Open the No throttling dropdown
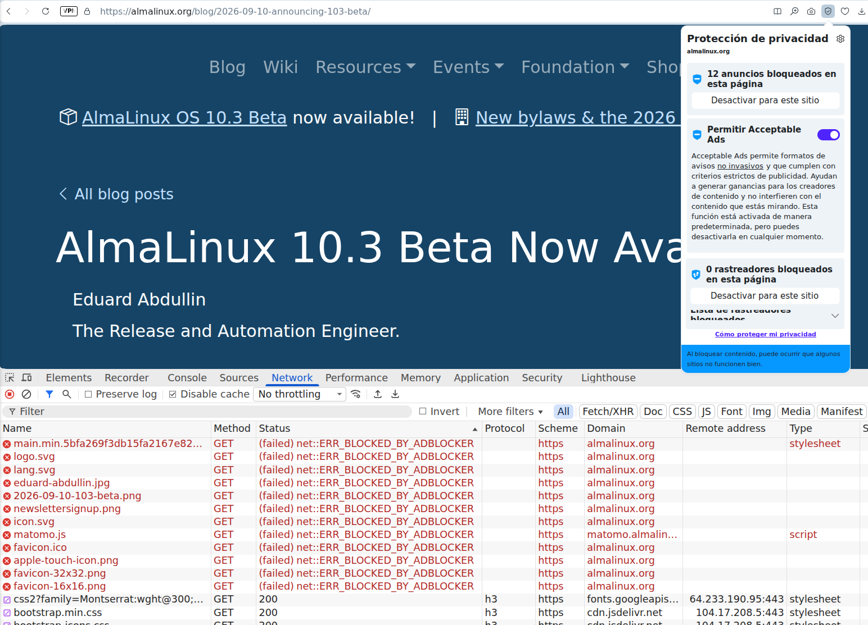Image resolution: width=868 pixels, height=625 pixels. pyautogui.click(x=299, y=394)
